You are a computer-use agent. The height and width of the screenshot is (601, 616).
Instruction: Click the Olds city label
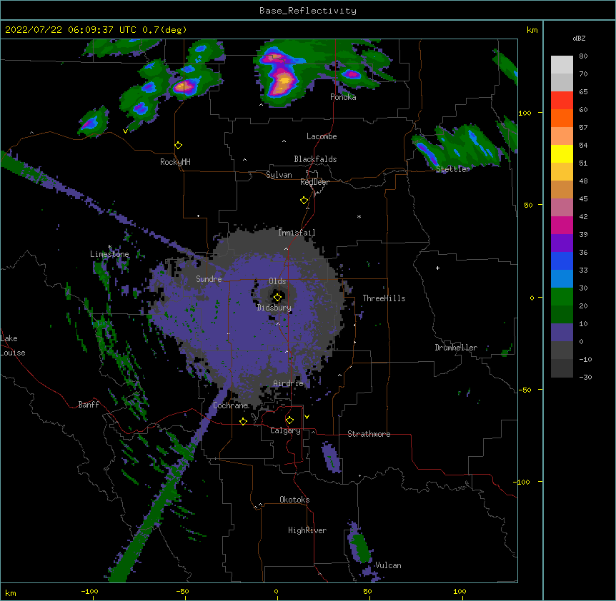point(277,281)
